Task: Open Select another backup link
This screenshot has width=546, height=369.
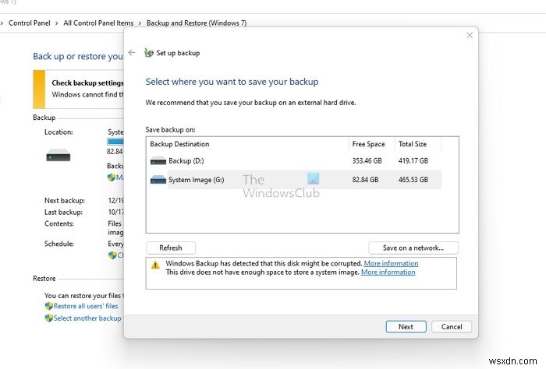Action: pos(87,318)
